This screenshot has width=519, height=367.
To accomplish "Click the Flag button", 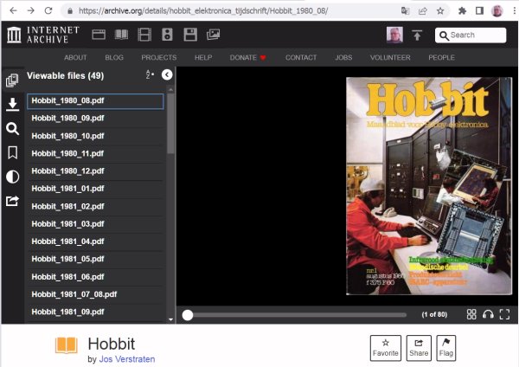I will (x=445, y=348).
